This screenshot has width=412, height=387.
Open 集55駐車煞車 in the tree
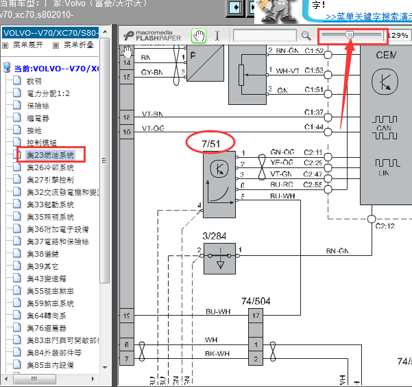[x=51, y=291]
